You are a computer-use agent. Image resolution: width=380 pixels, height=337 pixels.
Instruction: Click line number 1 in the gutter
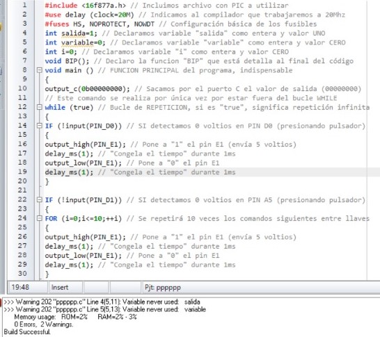point(24,5)
